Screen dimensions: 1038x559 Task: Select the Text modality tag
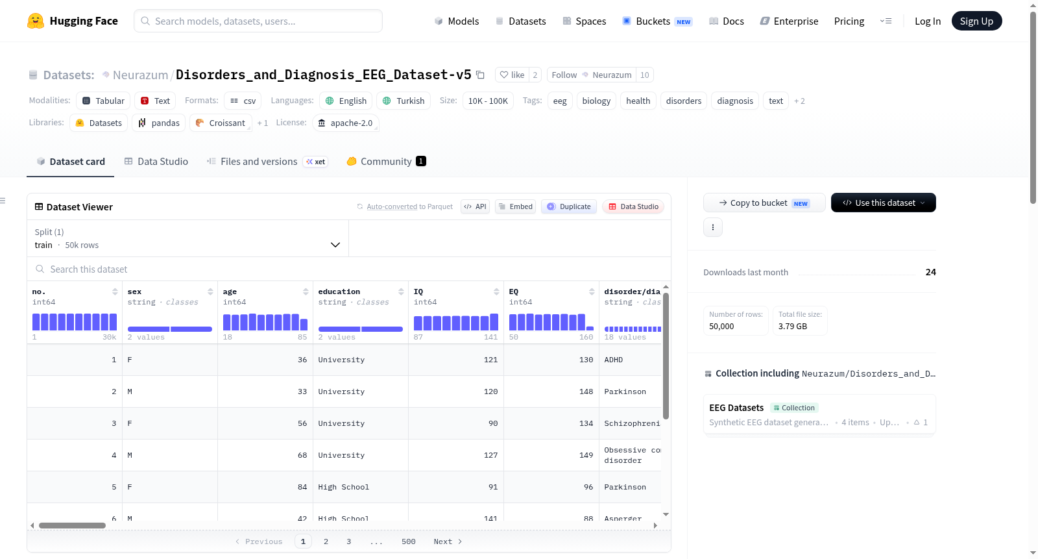(x=155, y=101)
